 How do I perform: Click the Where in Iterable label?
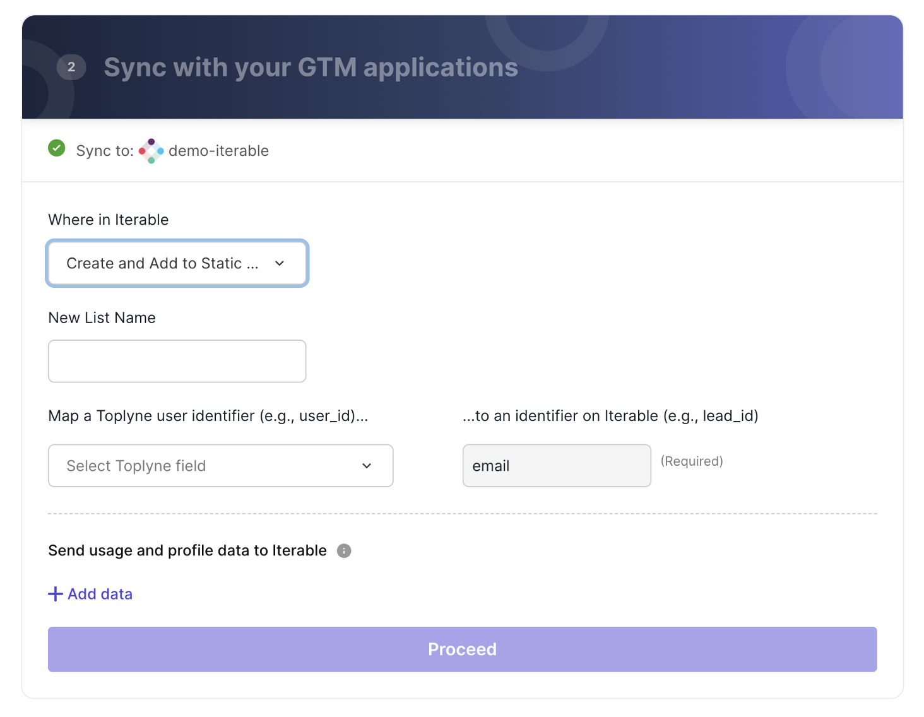pyautogui.click(x=109, y=220)
